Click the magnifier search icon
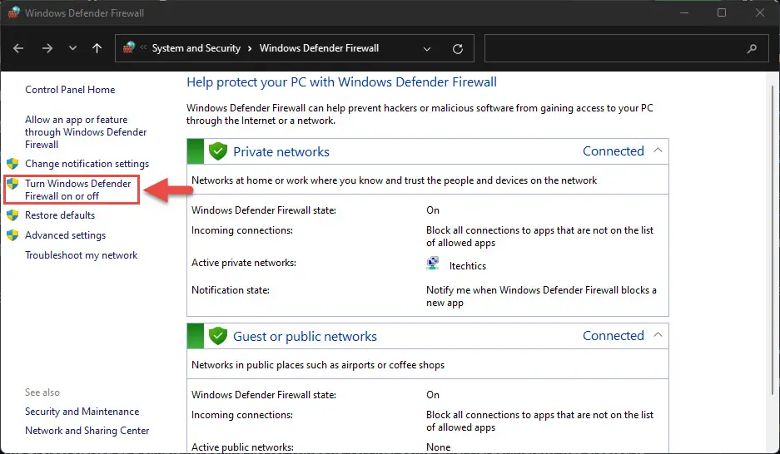 point(753,48)
